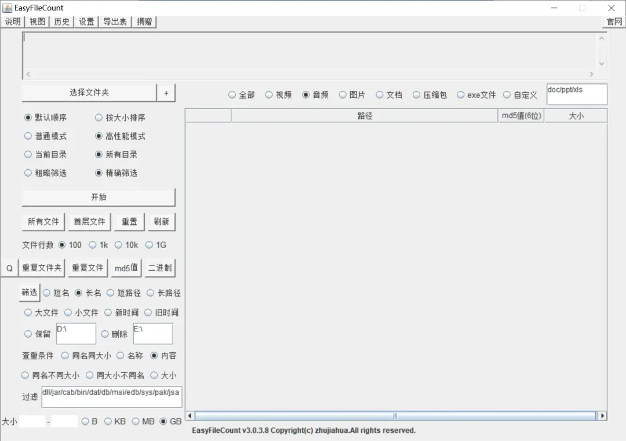This screenshot has width=626, height=441.
Task: Click the 筛选 button
Action: (29, 293)
